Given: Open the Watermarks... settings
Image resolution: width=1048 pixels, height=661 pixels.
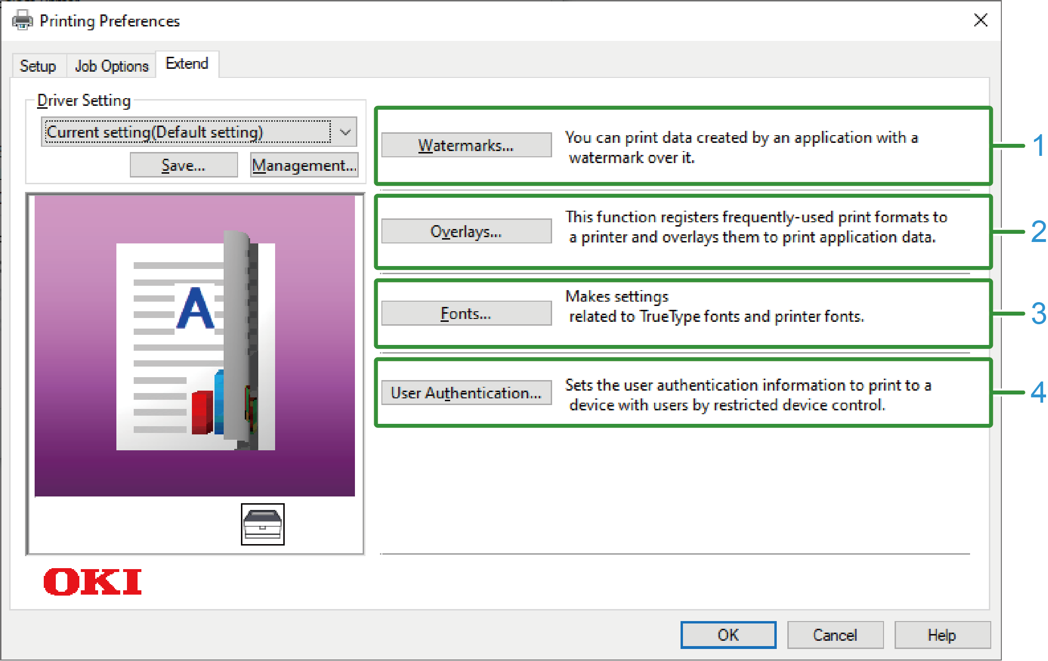Looking at the screenshot, I should click(466, 145).
